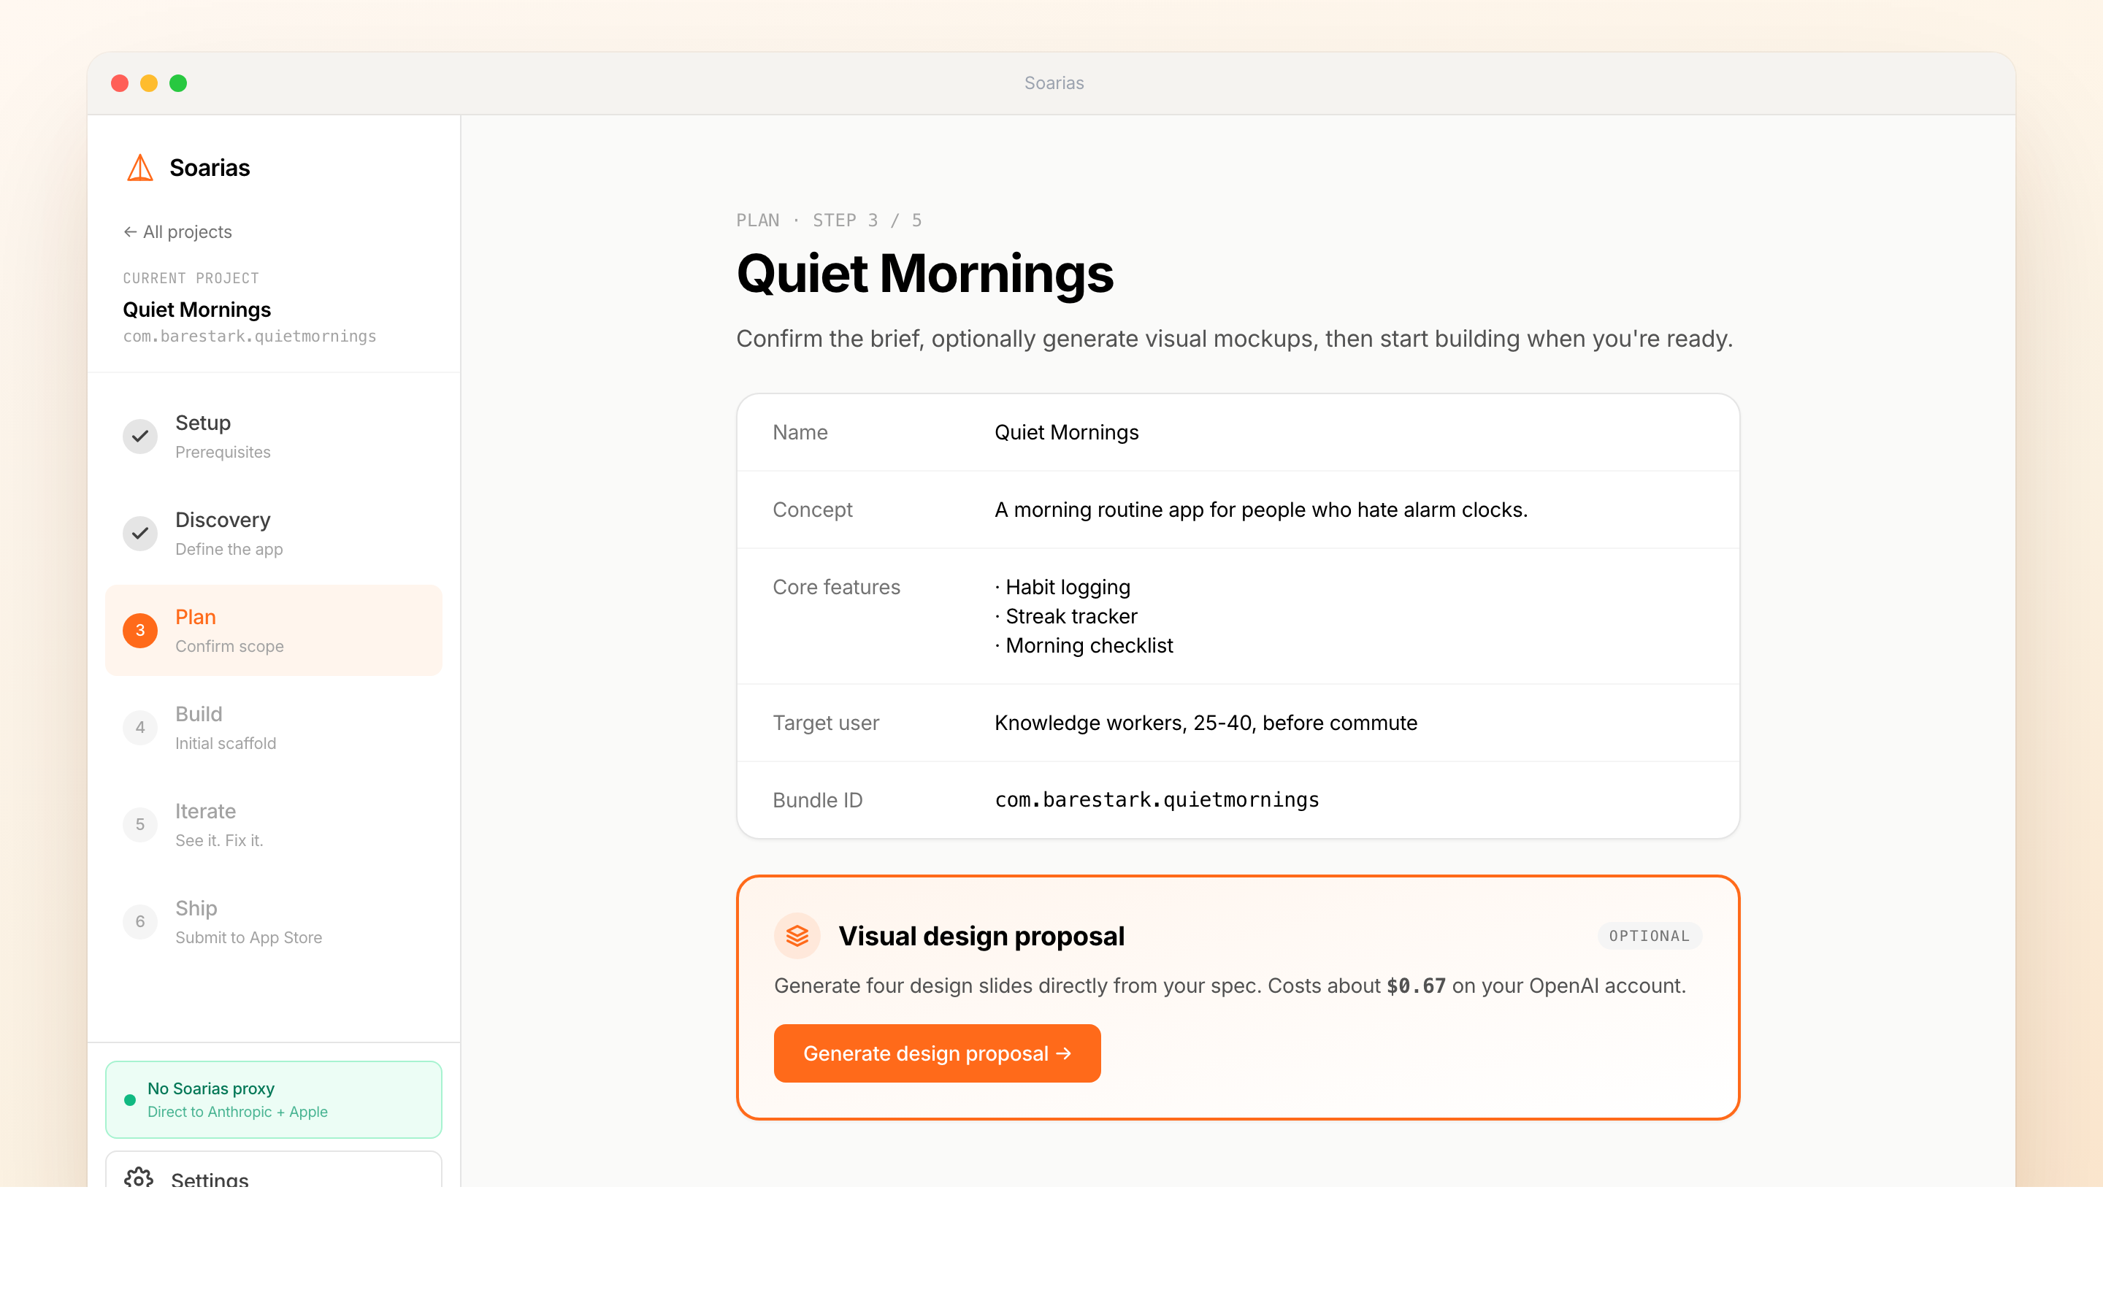Click the Bundle ID value in brief
The image size is (2103, 1314).
[1156, 800]
